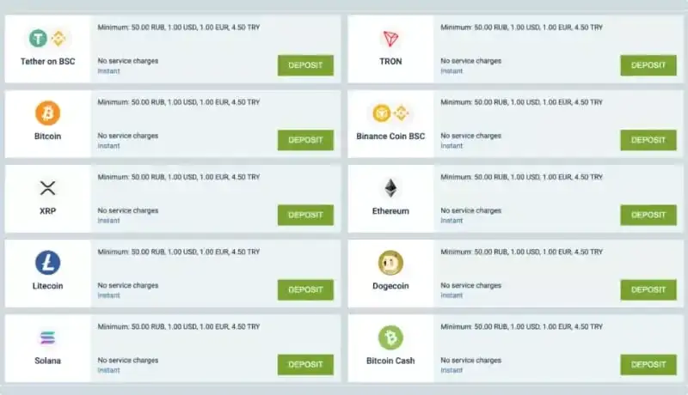Viewport: 688px width, 395px height.
Task: Hit Deposit in the Ethereum card
Action: click(x=648, y=215)
